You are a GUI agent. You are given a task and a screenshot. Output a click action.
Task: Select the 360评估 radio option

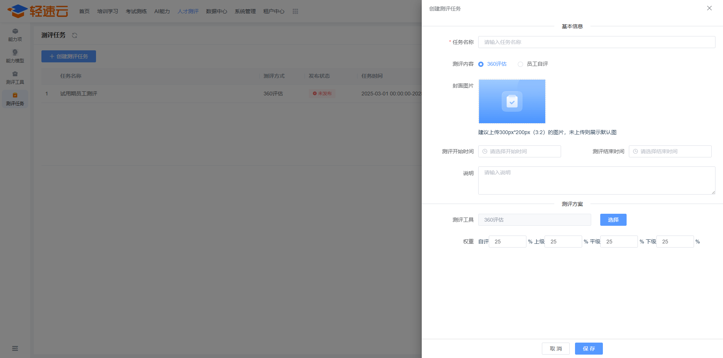(x=481, y=64)
